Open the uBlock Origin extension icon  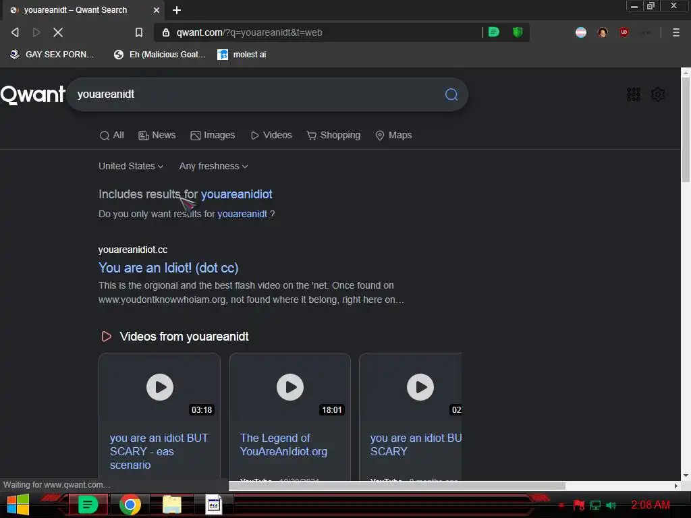[x=624, y=32]
